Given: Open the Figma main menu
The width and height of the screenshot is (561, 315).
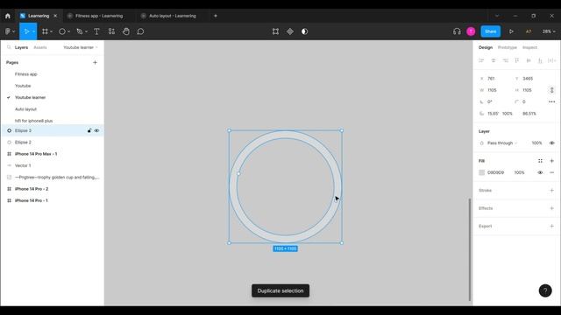Looking at the screenshot, I should [x=9, y=31].
